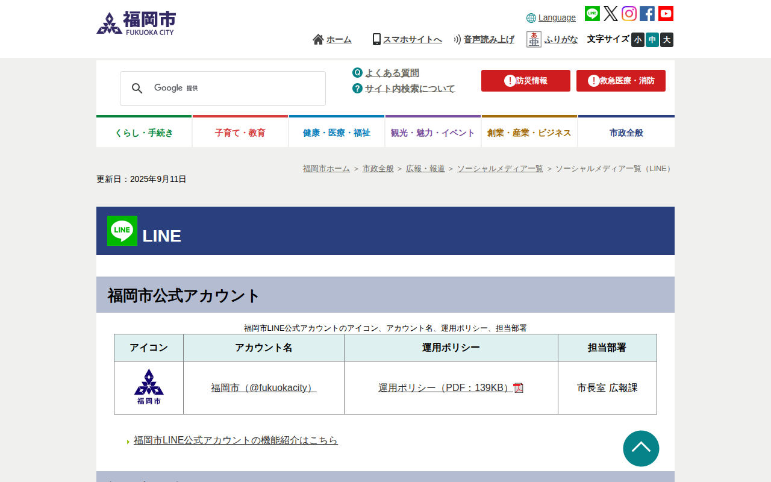Click the アカウント名 column header
The width and height of the screenshot is (771, 482).
(x=264, y=348)
